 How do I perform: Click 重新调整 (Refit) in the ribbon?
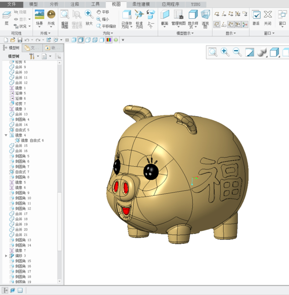click(x=65, y=19)
